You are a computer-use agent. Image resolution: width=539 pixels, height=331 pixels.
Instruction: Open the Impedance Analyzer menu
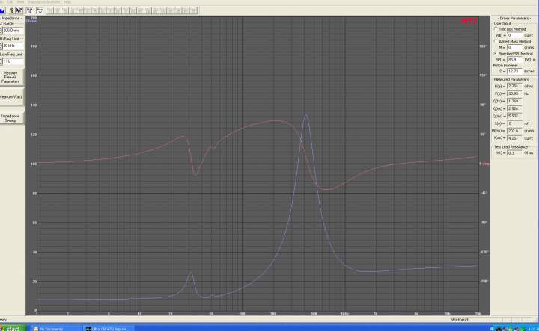pyautogui.click(x=43, y=2)
